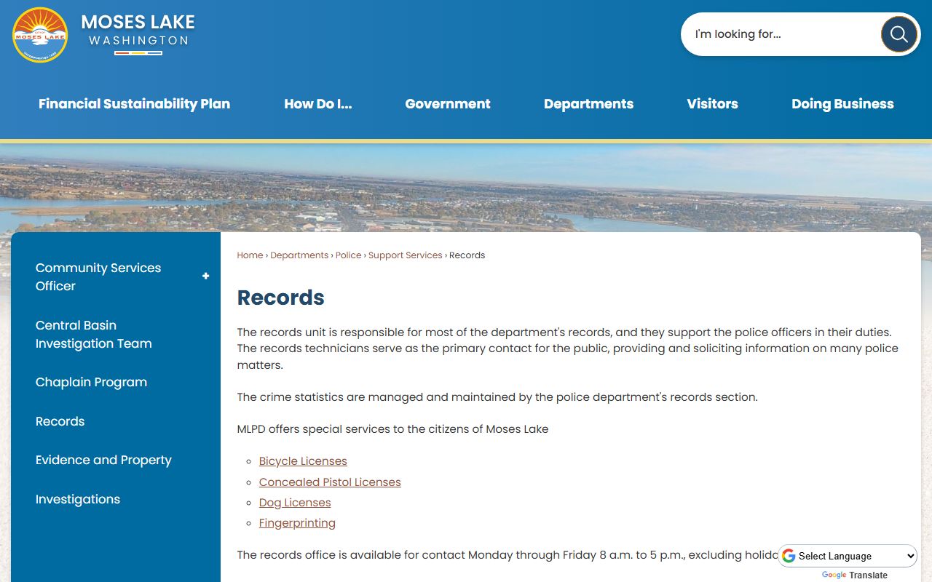Open Police breadcrumb link
Screen dimensions: 932x582
[348, 255]
